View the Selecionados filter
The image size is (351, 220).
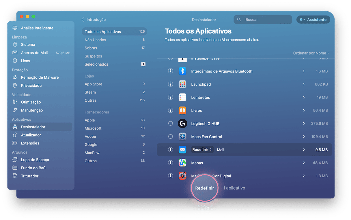114,64
